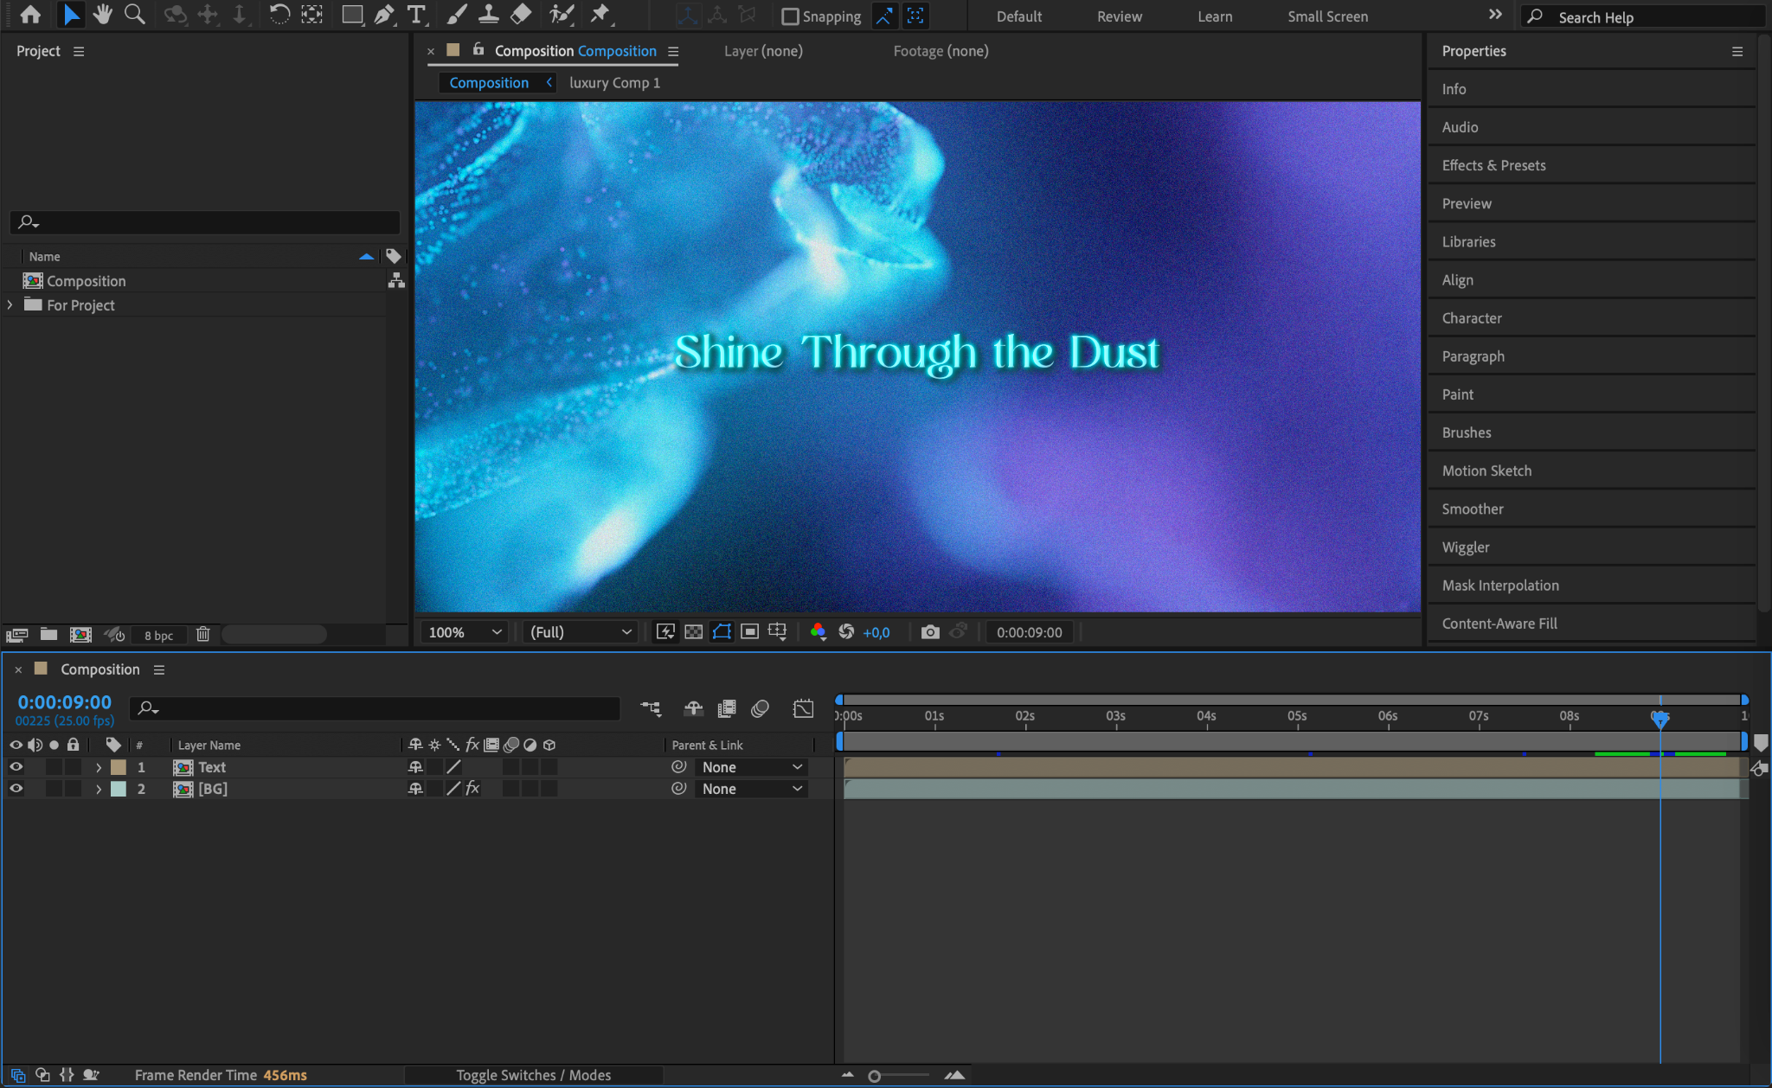The height and width of the screenshot is (1088, 1772).
Task: Open the luxury Comp 1 tab
Action: pos(614,83)
